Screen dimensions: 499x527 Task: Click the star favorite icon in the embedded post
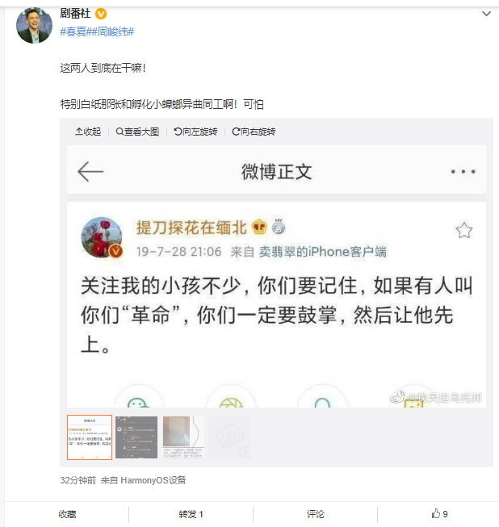[x=464, y=231]
